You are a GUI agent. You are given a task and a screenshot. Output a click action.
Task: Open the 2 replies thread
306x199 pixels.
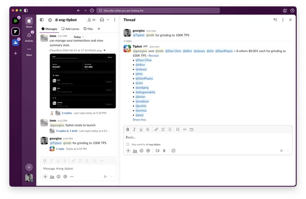coord(67,113)
